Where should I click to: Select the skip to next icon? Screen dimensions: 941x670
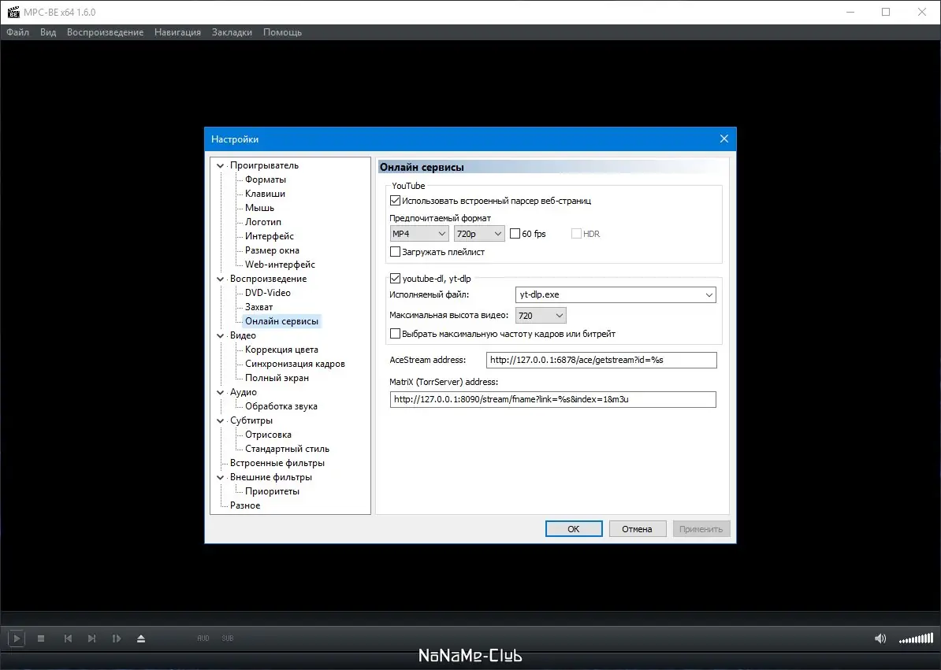(93, 639)
